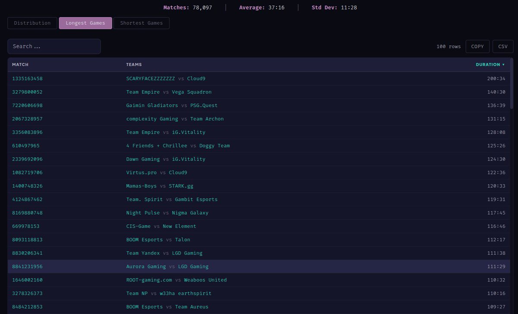This screenshot has height=314, width=518.
Task: Click Doggy Team link
Action: coord(215,145)
